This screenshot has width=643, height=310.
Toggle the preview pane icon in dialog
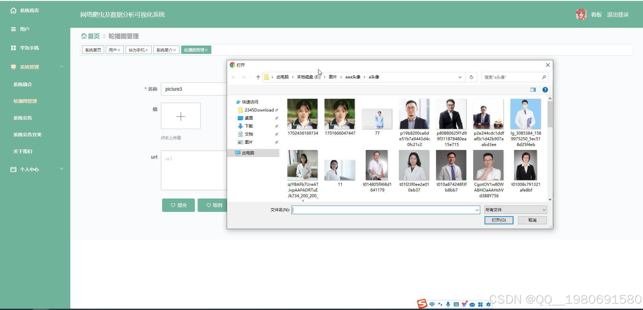[533, 90]
